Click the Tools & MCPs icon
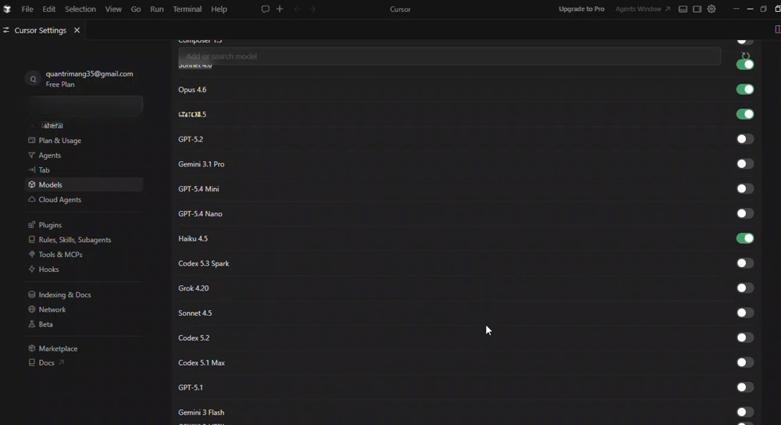The width and height of the screenshot is (781, 425). [32, 254]
